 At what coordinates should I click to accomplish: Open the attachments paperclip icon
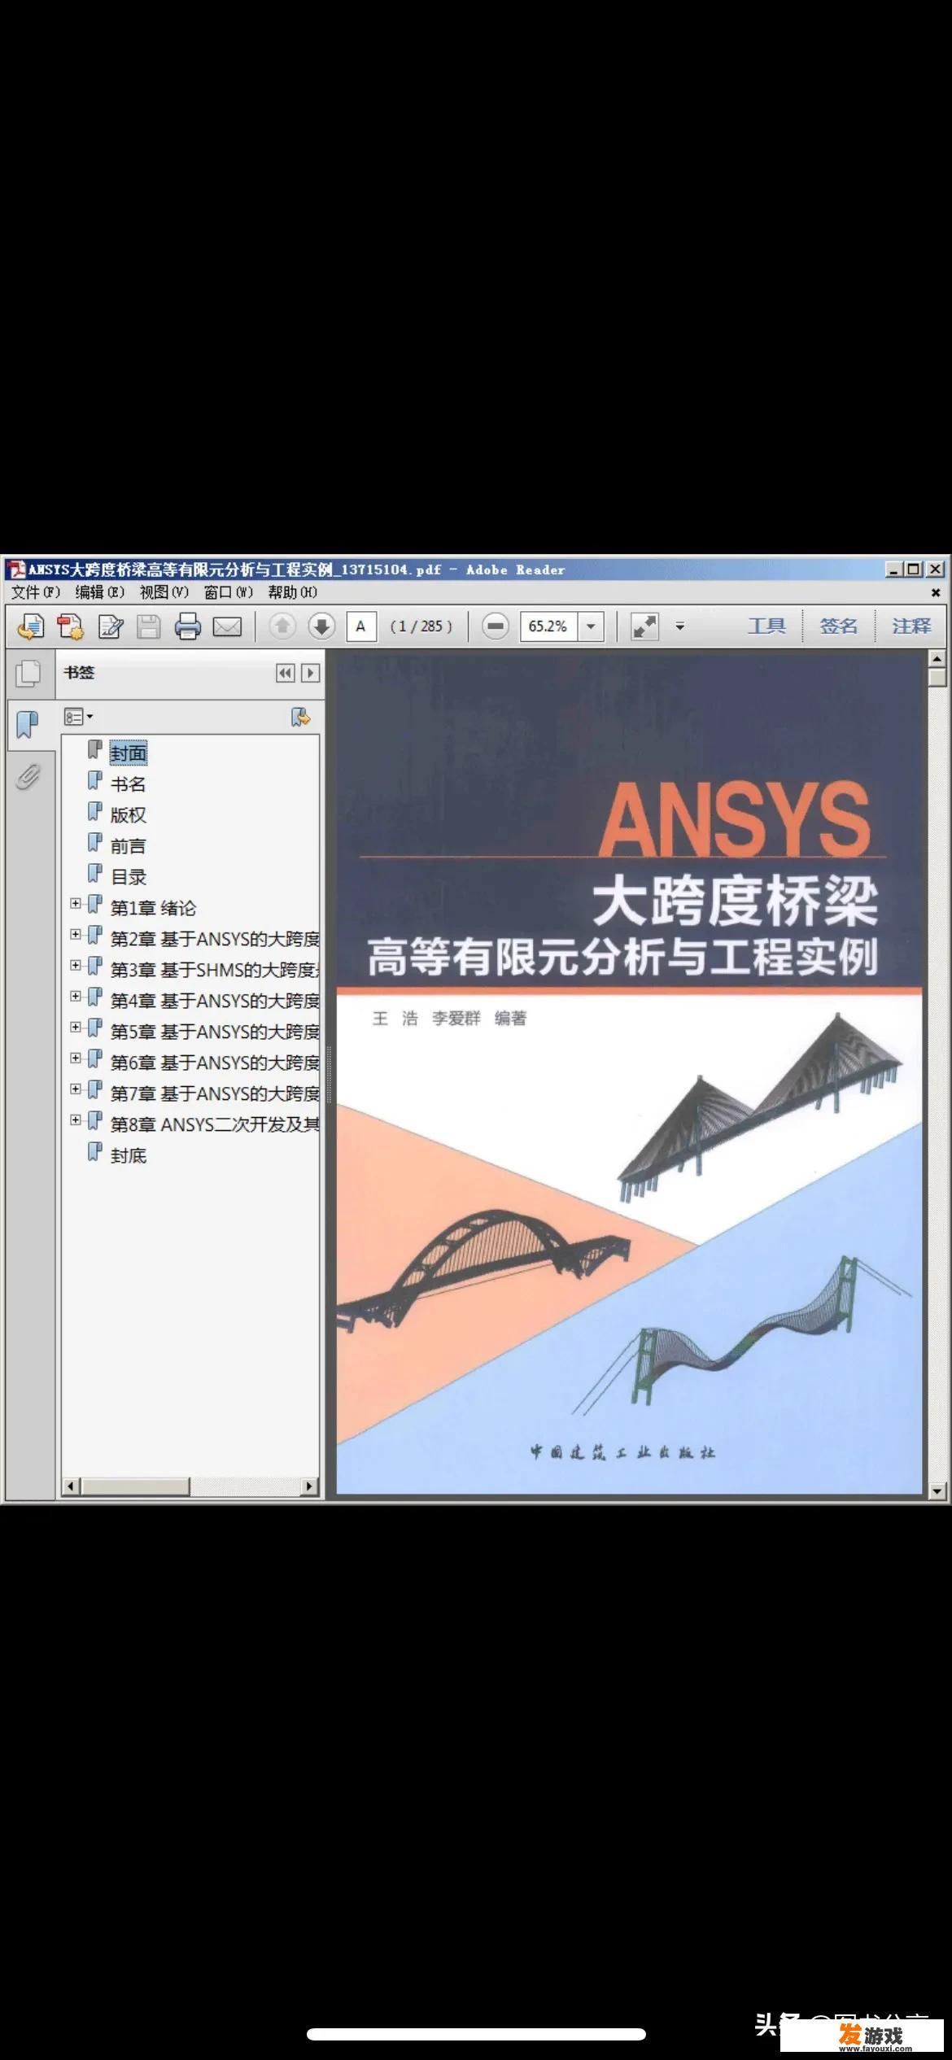[28, 777]
